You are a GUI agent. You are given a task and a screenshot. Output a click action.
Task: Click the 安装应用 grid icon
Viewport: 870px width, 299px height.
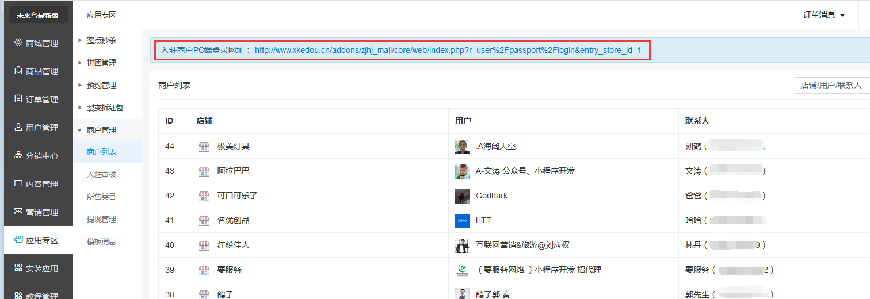coord(18,268)
